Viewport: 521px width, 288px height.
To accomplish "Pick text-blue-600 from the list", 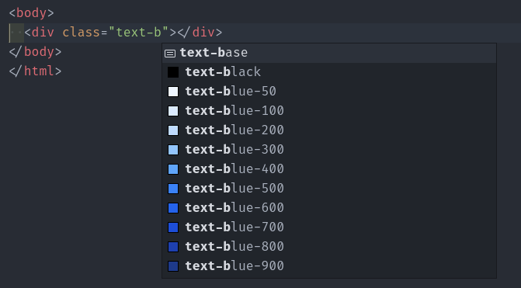I will tap(329, 208).
